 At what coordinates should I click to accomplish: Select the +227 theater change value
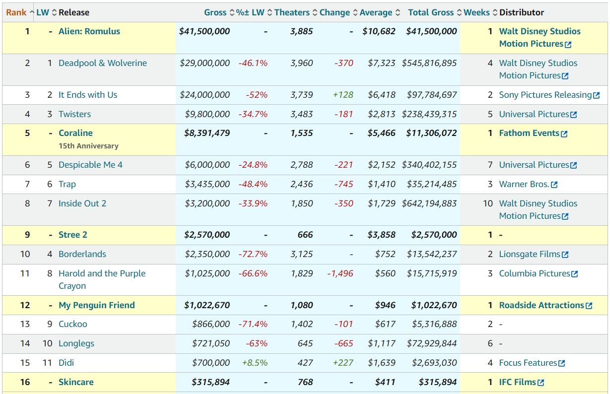343,363
